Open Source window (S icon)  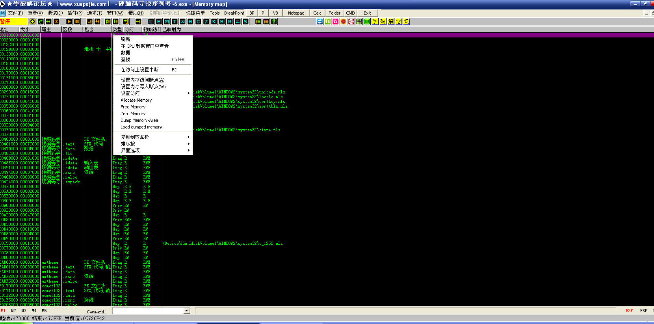tap(245, 22)
